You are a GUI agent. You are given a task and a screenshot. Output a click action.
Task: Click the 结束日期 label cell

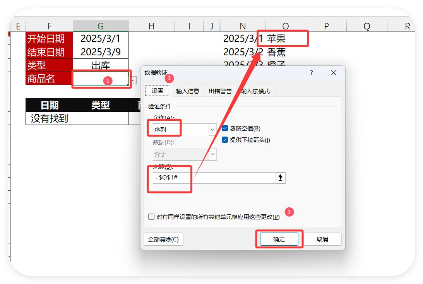pyautogui.click(x=50, y=52)
